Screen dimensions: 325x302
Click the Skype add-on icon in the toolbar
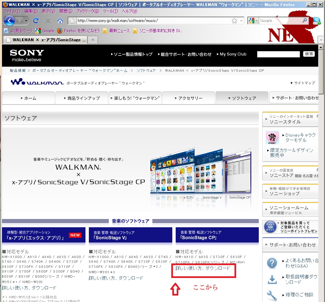(x=317, y=21)
